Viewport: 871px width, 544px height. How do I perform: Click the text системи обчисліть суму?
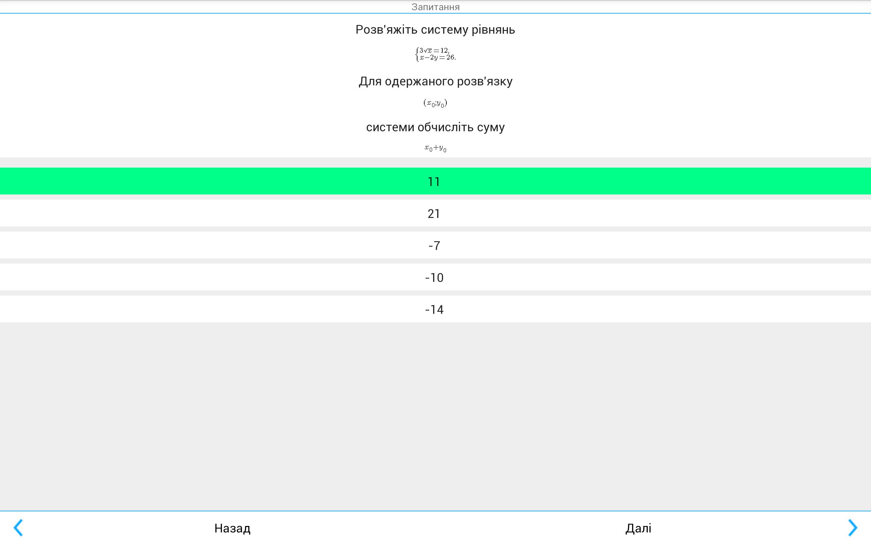click(x=435, y=127)
